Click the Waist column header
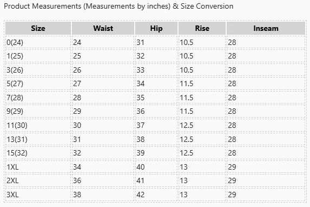Image resolution: width=310 pixels, height=207 pixels. pos(103,28)
